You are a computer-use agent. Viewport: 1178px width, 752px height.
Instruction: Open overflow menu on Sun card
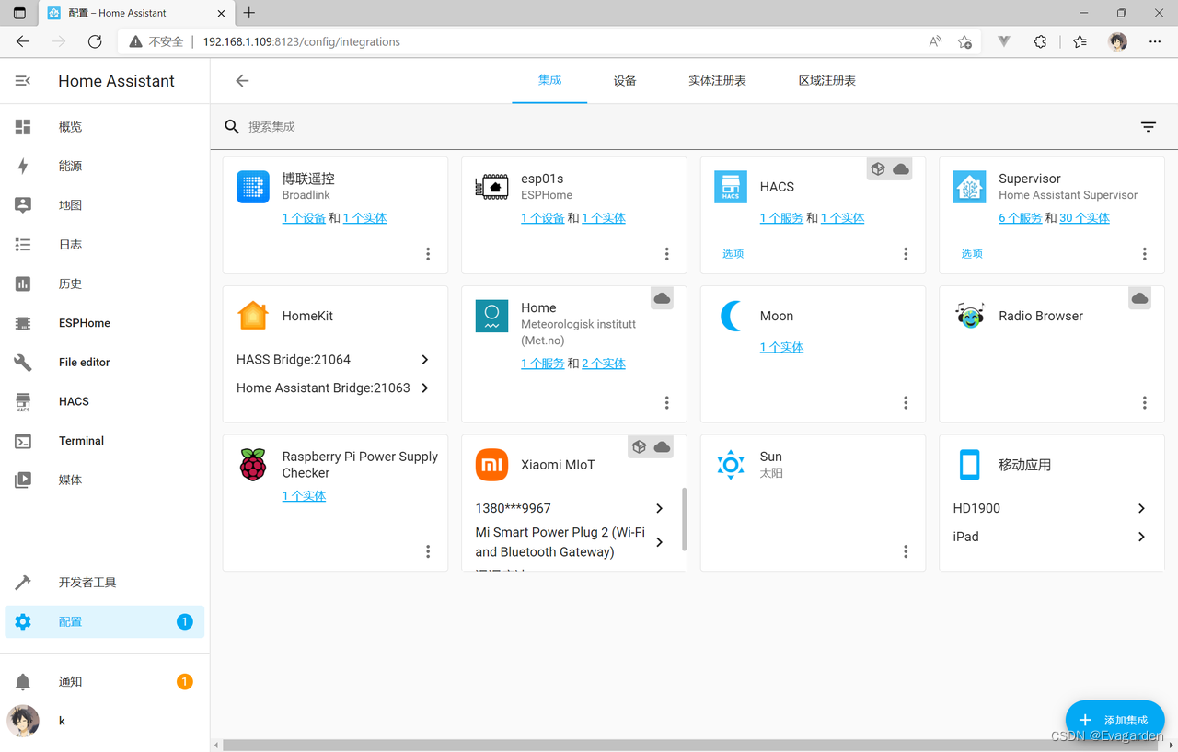point(906,551)
